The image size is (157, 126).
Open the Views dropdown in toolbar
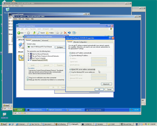click(74, 33)
